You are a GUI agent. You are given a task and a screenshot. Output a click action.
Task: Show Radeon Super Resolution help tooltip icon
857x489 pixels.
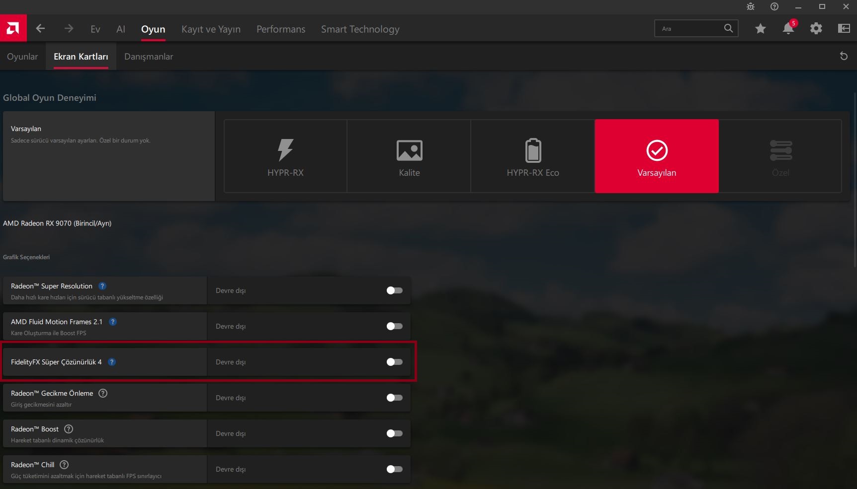pos(102,286)
